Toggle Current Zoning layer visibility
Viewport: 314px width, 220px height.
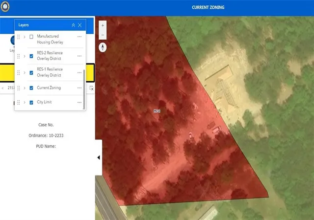[31, 88]
